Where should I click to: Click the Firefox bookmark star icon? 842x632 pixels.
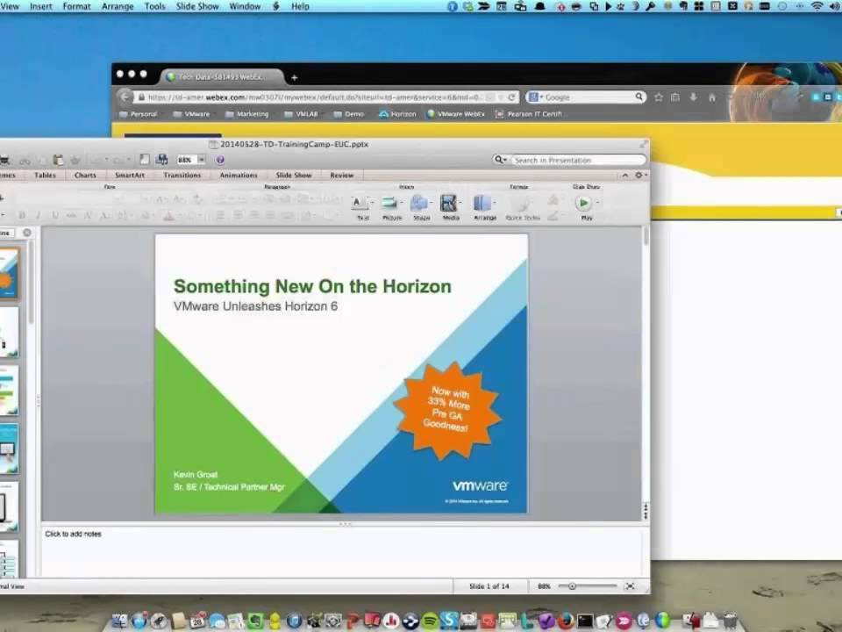click(659, 97)
